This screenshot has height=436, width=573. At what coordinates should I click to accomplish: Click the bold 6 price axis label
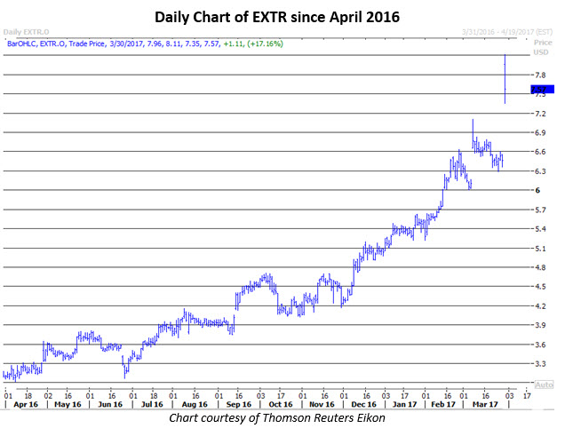tap(537, 190)
